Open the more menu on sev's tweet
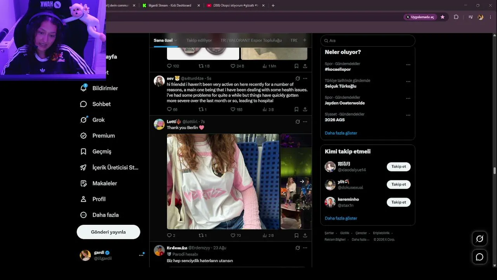The image size is (497, 280). [305, 78]
